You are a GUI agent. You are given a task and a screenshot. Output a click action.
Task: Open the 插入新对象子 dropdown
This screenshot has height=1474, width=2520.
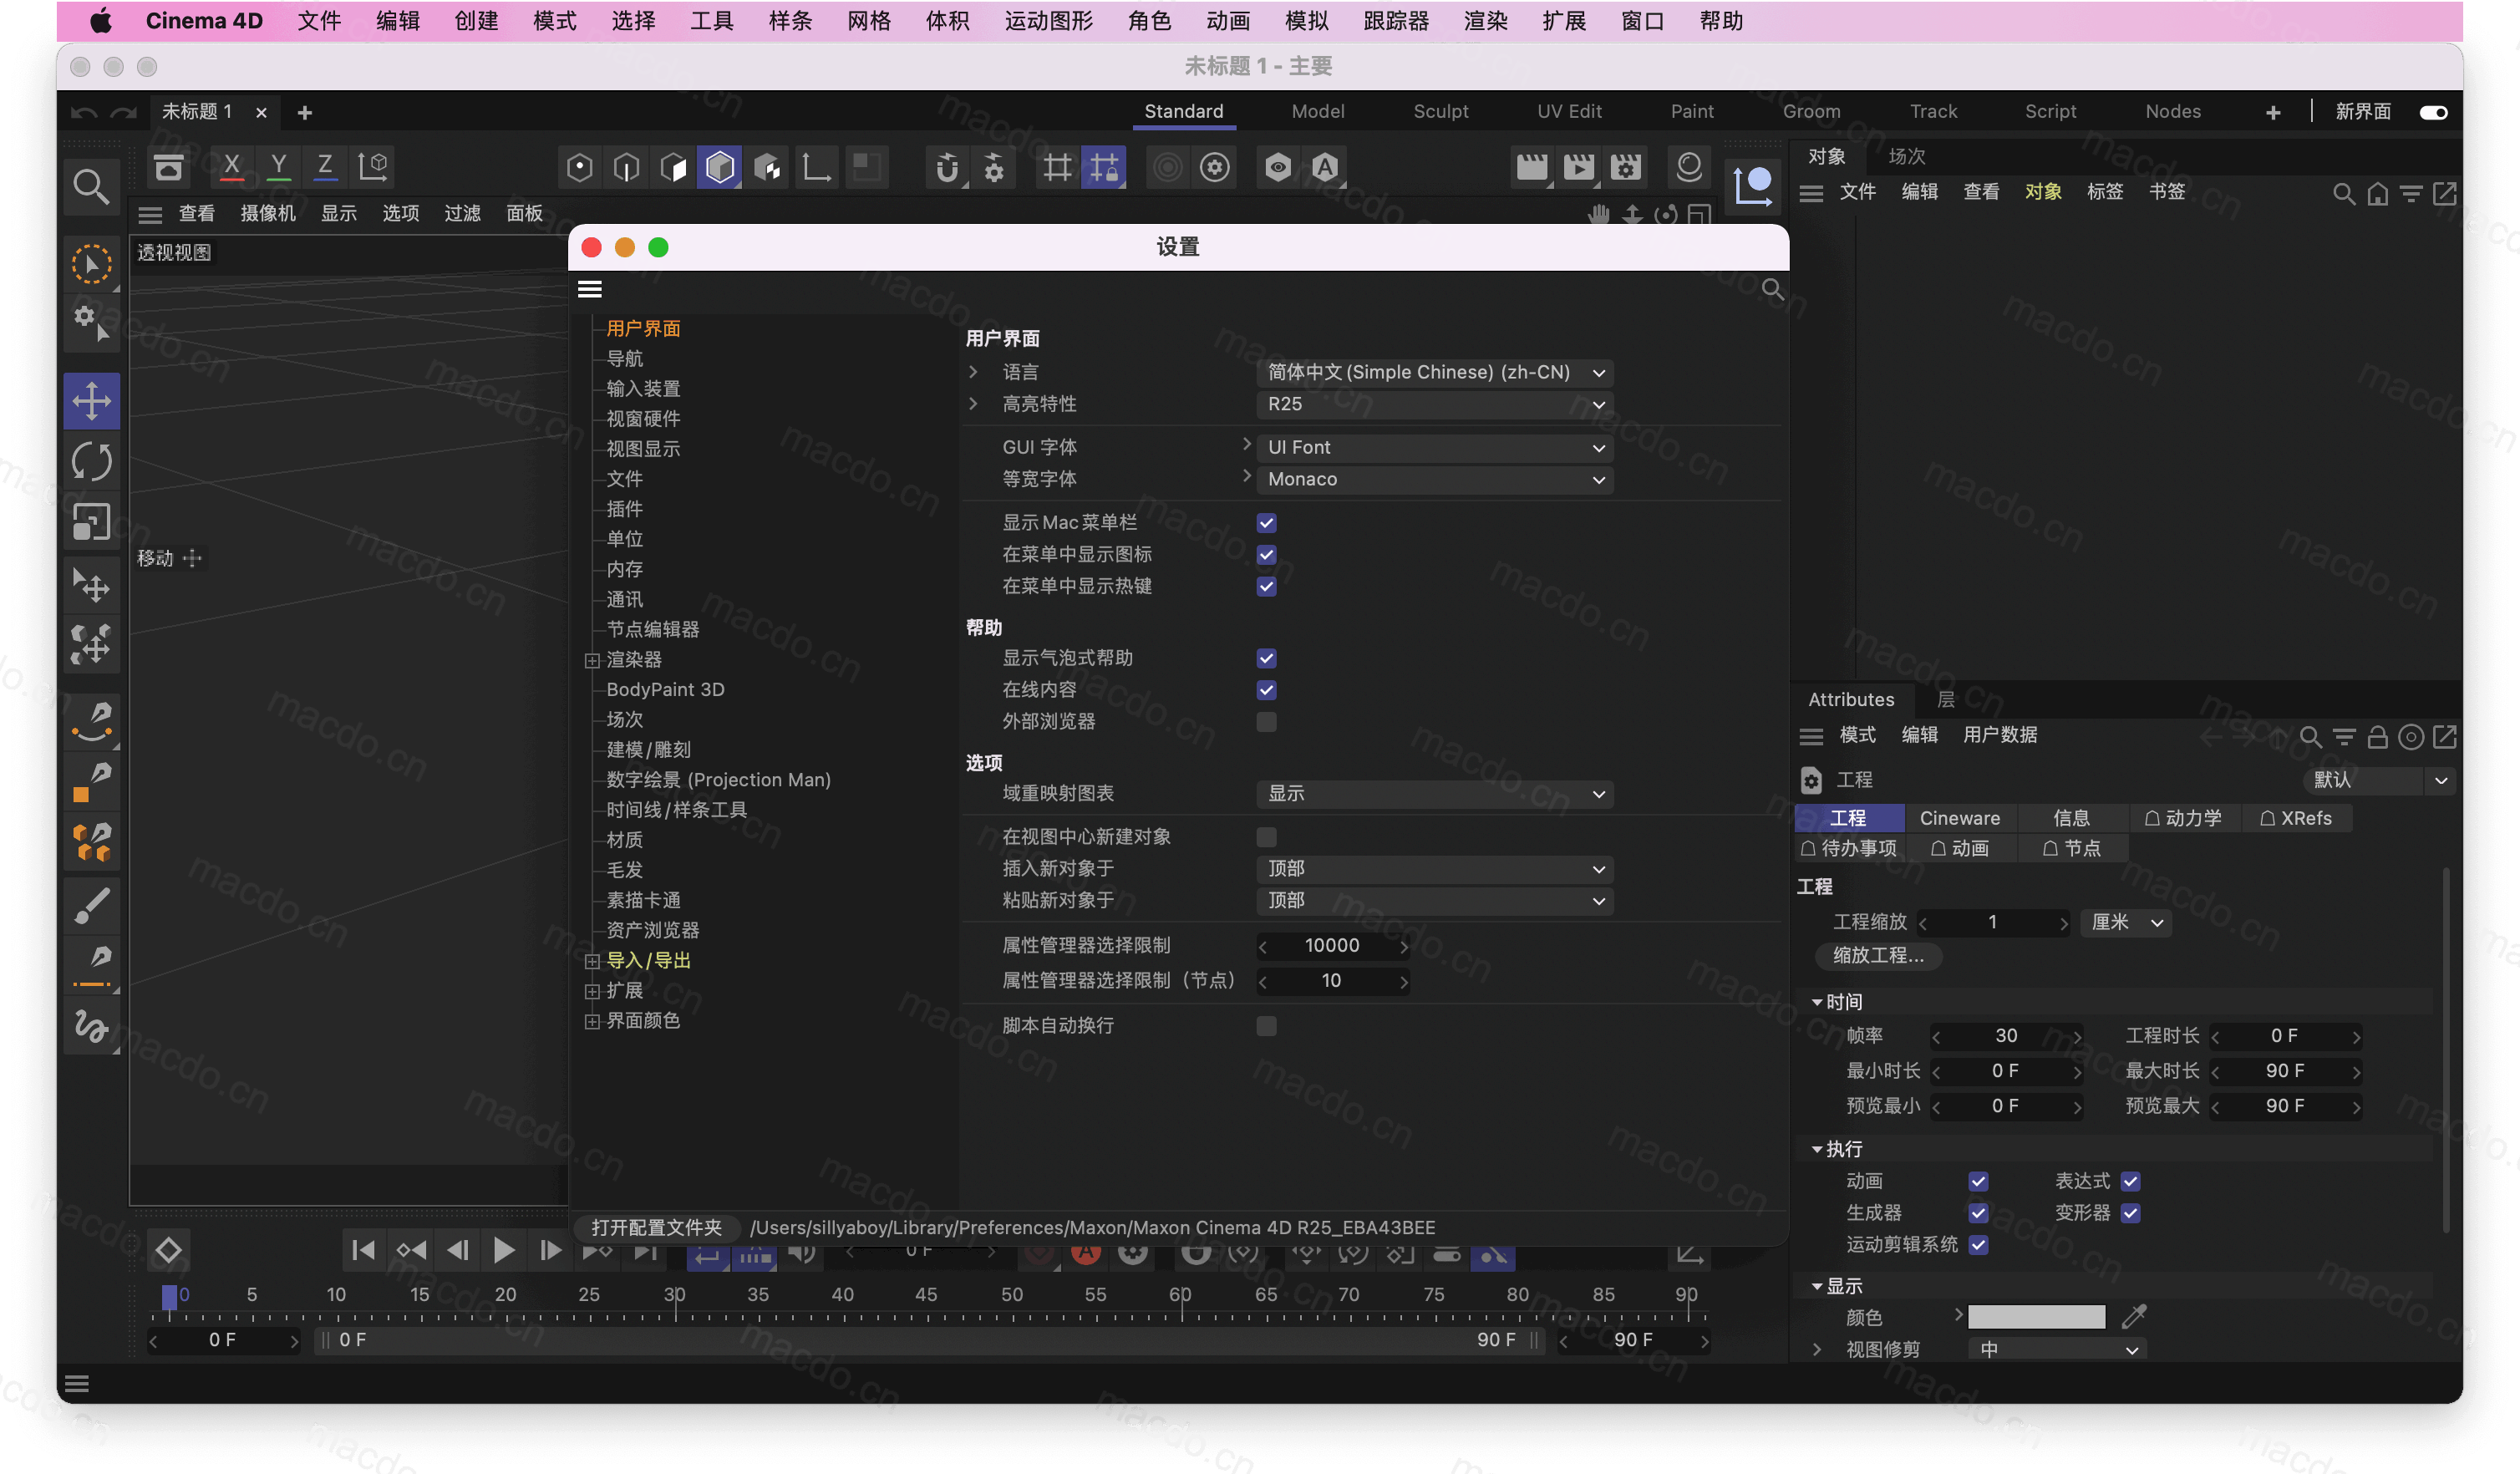pyautogui.click(x=1430, y=867)
